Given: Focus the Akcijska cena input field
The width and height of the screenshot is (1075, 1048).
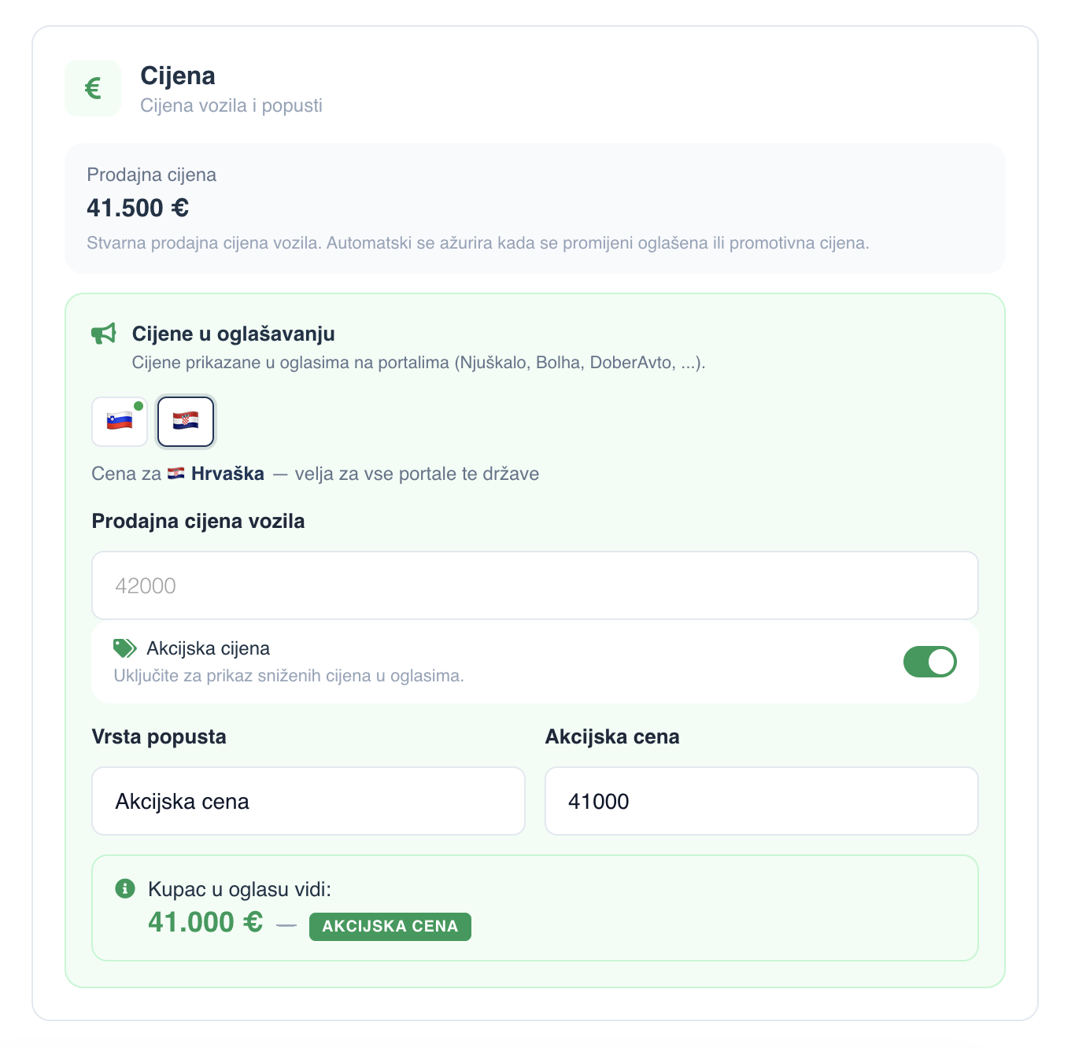Looking at the screenshot, I should pos(762,801).
